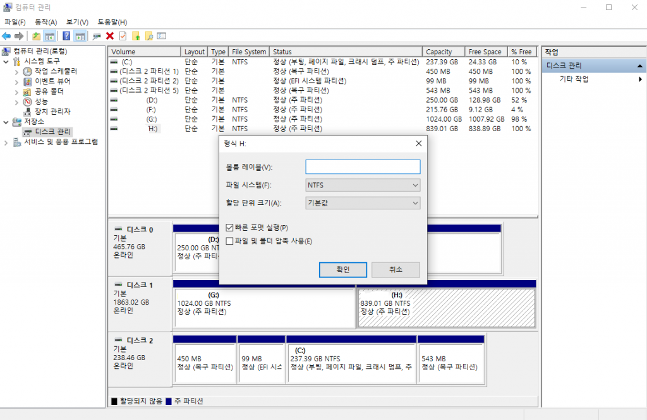This screenshot has height=420, width=647.
Task: Toggle the Show/Hide Console Tree toolbar icon
Action: pos(50,36)
